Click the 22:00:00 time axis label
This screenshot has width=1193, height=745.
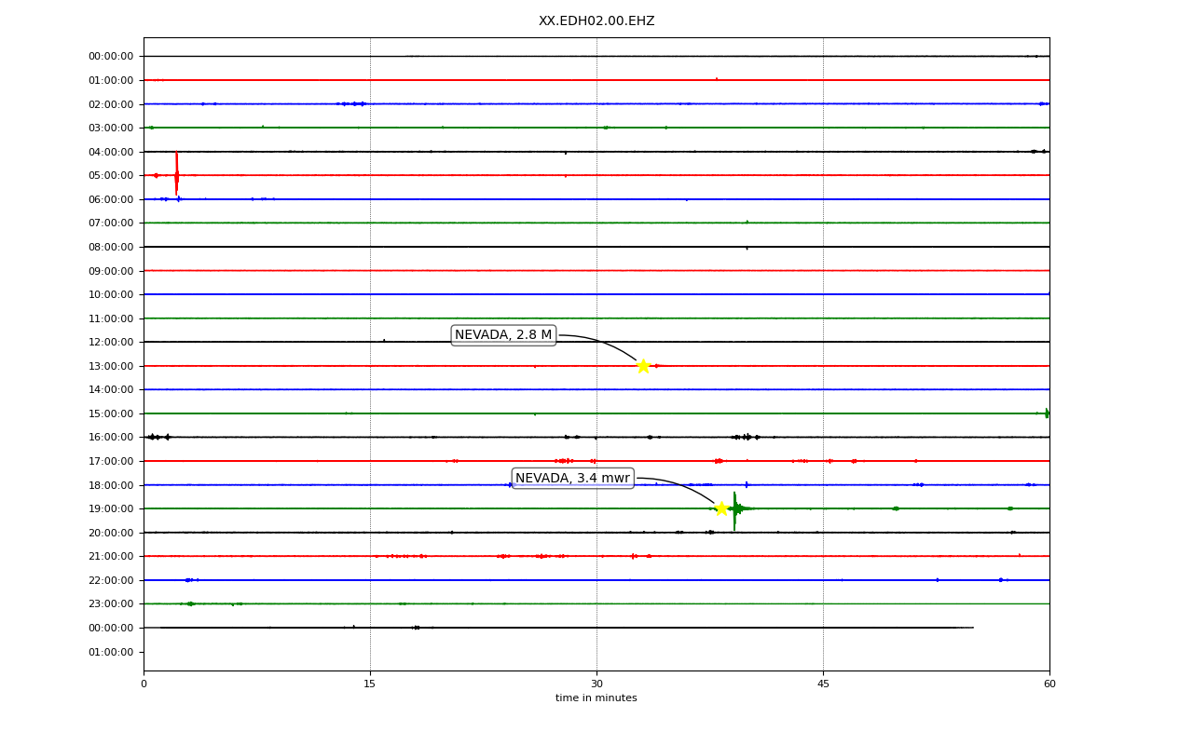111,580
